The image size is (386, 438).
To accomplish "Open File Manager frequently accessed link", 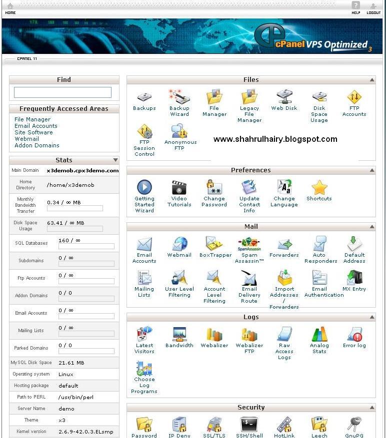I will 32,119.
